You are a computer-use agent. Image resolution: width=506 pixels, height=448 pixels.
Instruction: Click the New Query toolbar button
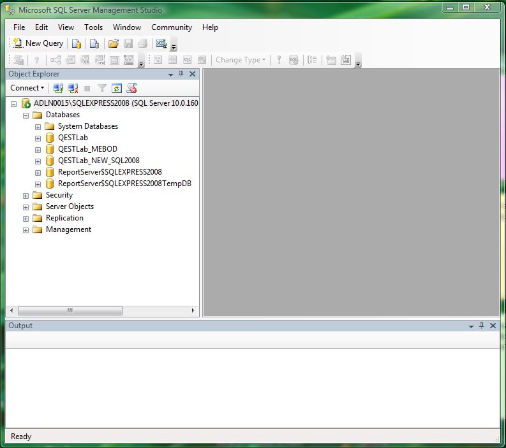pyautogui.click(x=38, y=43)
